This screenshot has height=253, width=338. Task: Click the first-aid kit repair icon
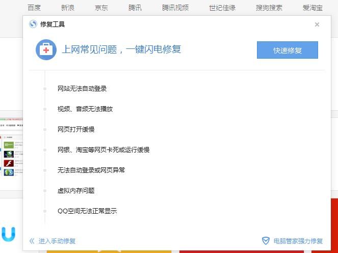click(x=46, y=49)
